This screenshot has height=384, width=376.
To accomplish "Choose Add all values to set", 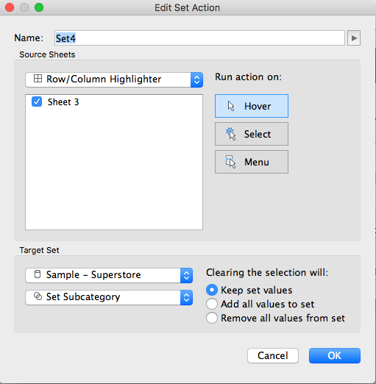I will [212, 304].
